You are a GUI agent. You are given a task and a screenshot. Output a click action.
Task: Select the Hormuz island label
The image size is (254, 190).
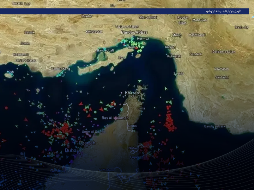click(143, 38)
